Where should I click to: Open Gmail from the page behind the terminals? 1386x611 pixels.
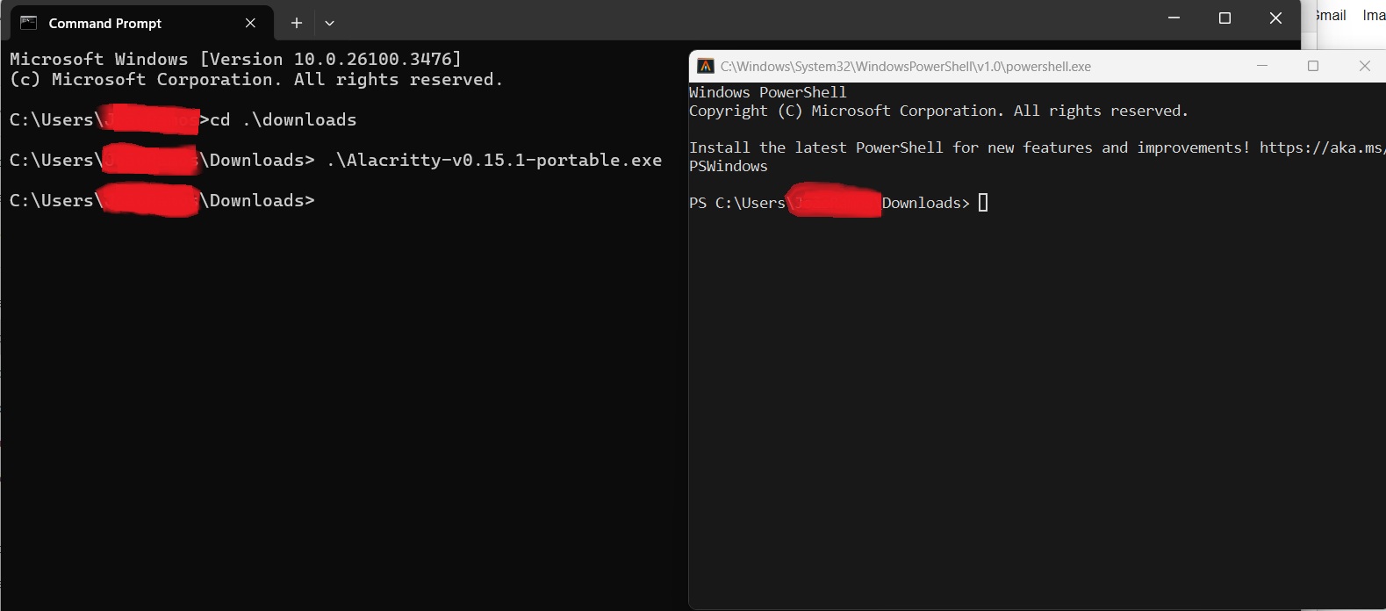tap(1329, 15)
